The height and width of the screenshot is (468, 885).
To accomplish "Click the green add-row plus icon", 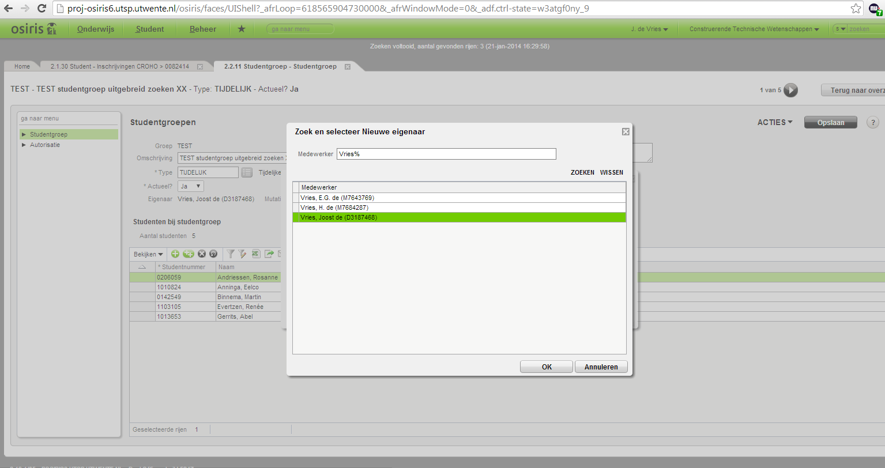I will click(175, 254).
